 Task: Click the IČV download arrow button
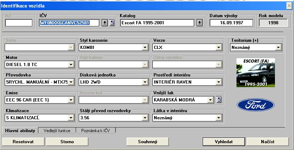[105, 23]
